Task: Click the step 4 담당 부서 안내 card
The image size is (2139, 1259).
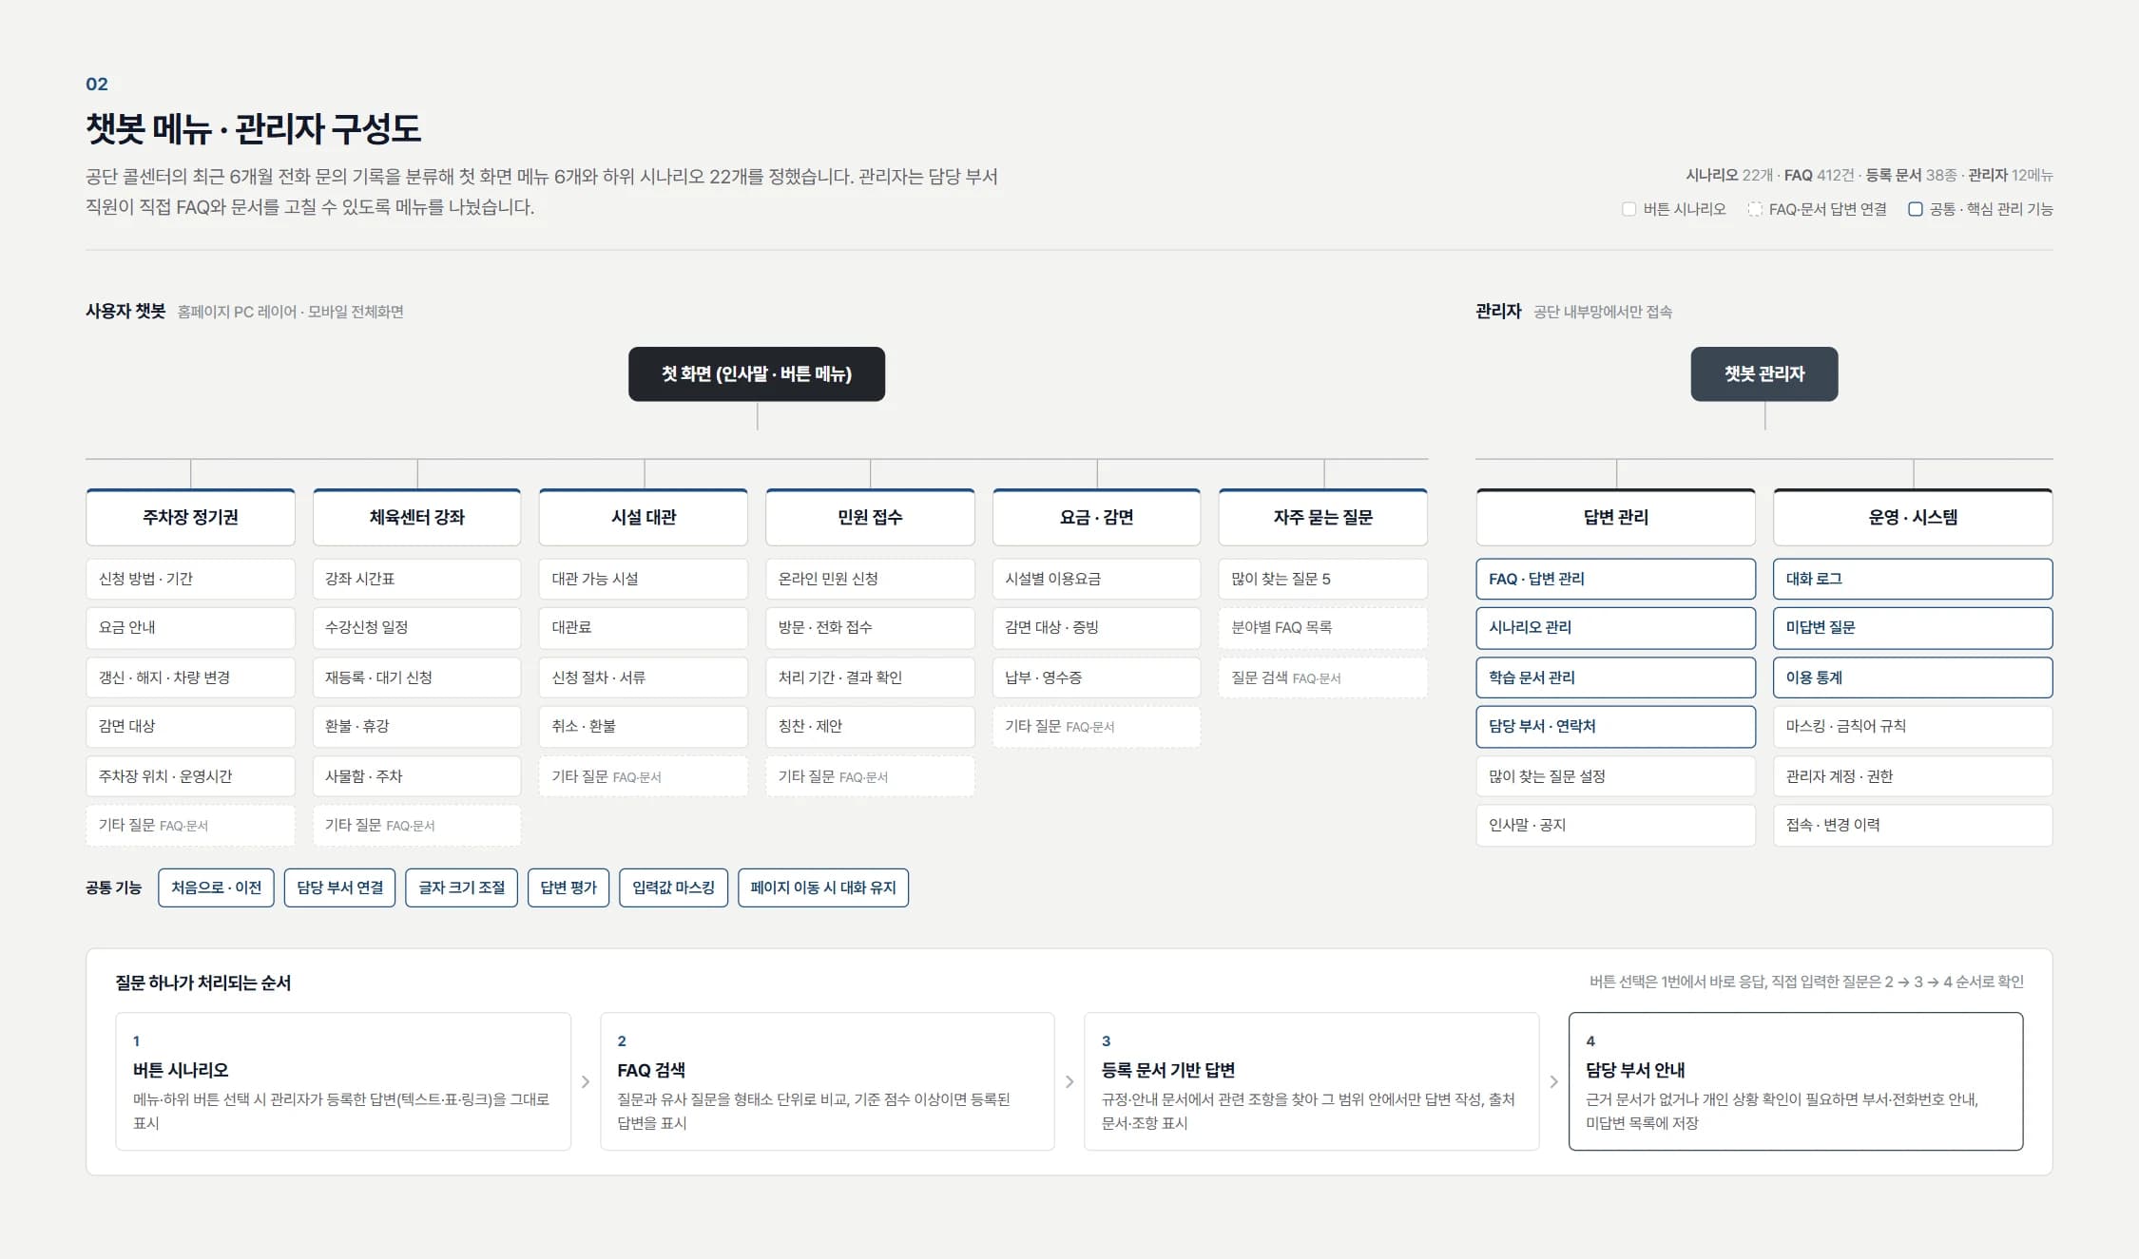Action: 1796,1081
